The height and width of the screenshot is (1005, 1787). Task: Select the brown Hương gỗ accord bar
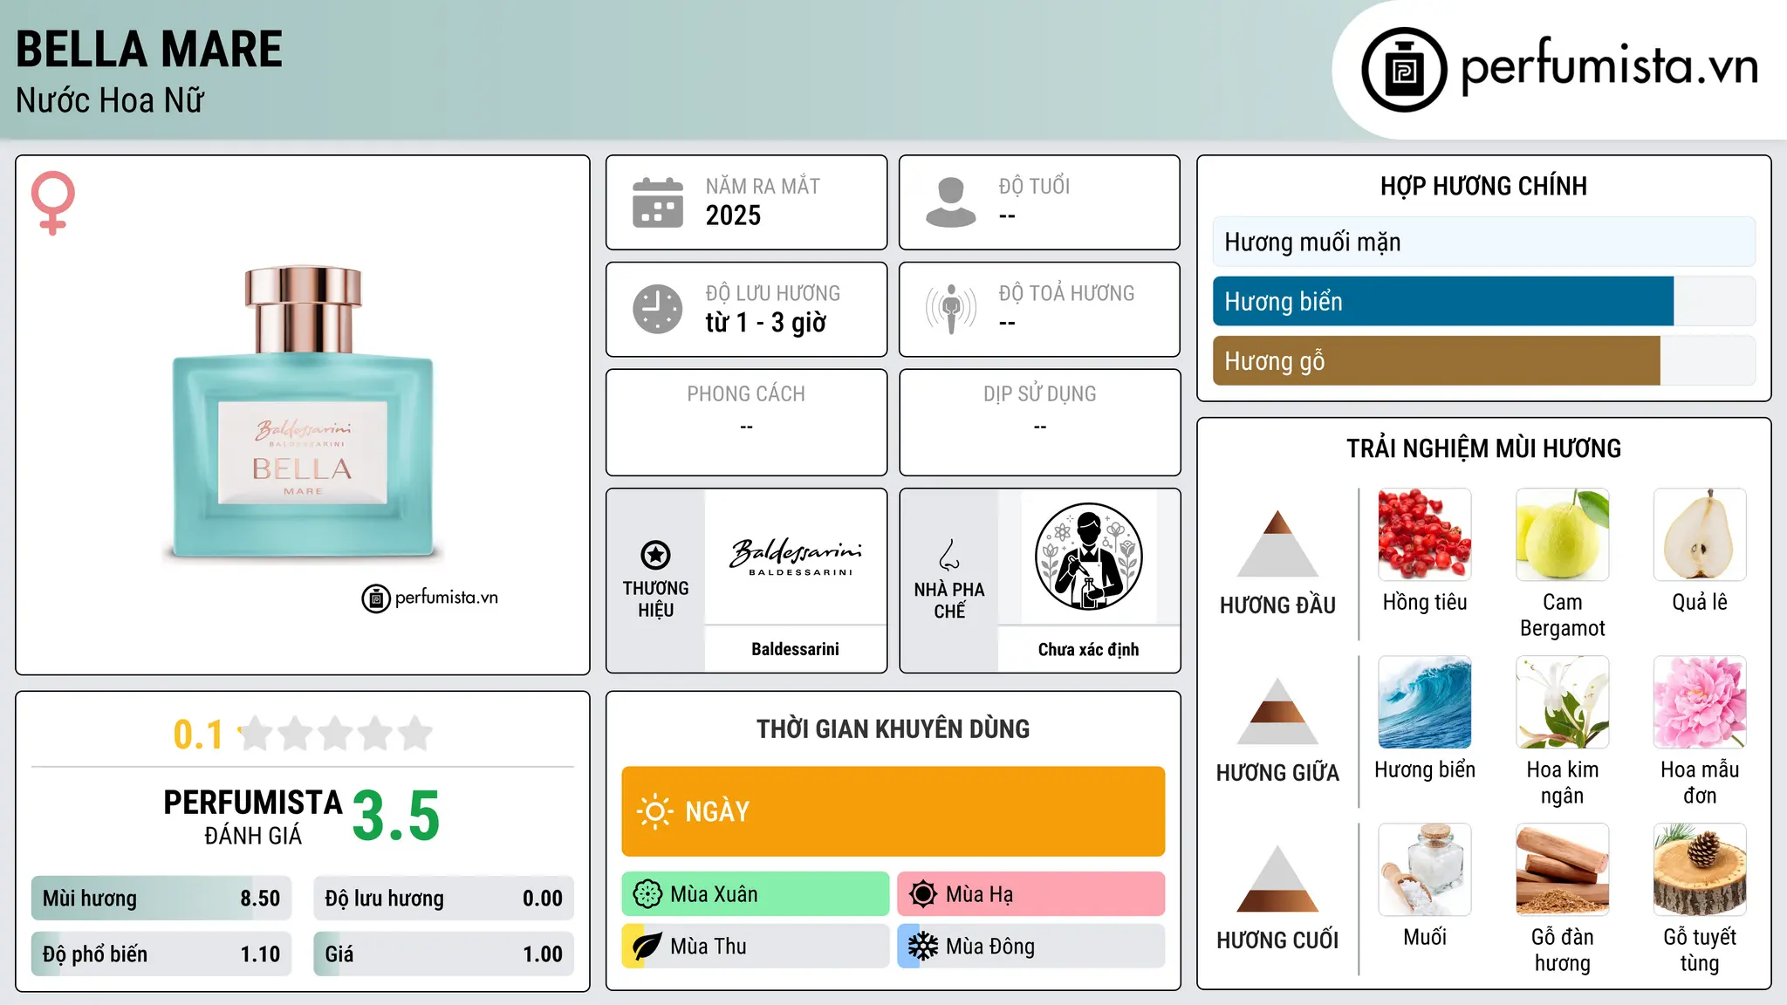point(1484,360)
